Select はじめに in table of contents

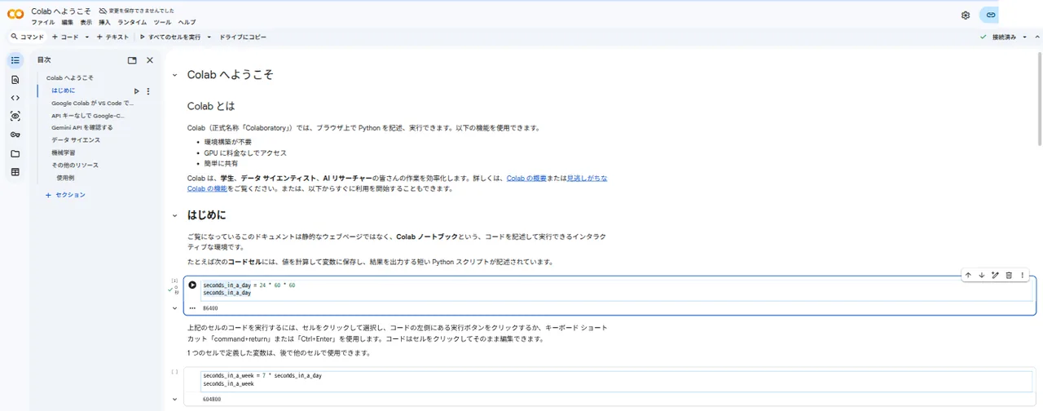tap(64, 91)
